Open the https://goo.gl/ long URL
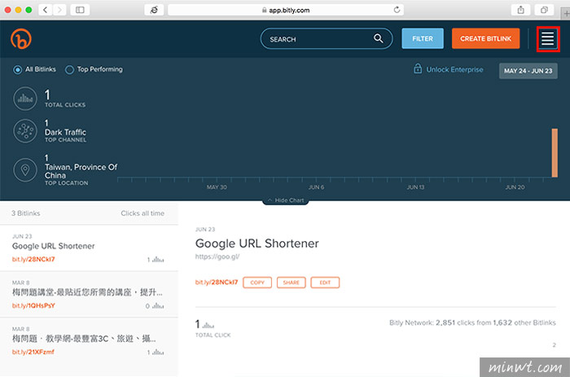 (x=217, y=256)
